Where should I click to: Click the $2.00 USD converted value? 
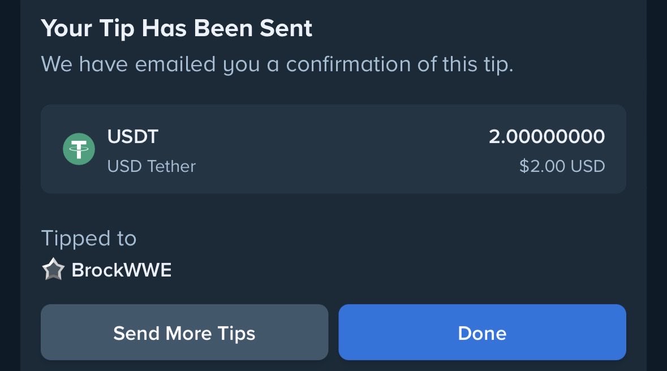(562, 166)
